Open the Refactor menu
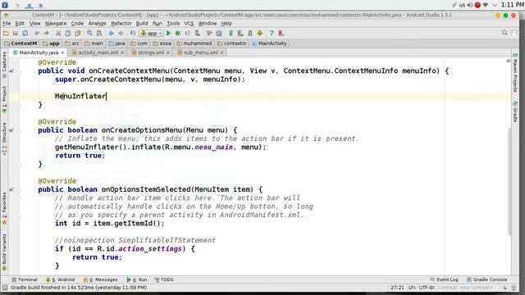 (x=121, y=24)
